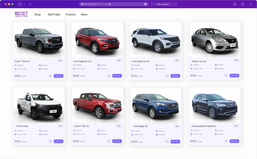Favorite the red Ford F-150 XLT with its heart
This screenshot has height=159, width=257.
point(109,141)
